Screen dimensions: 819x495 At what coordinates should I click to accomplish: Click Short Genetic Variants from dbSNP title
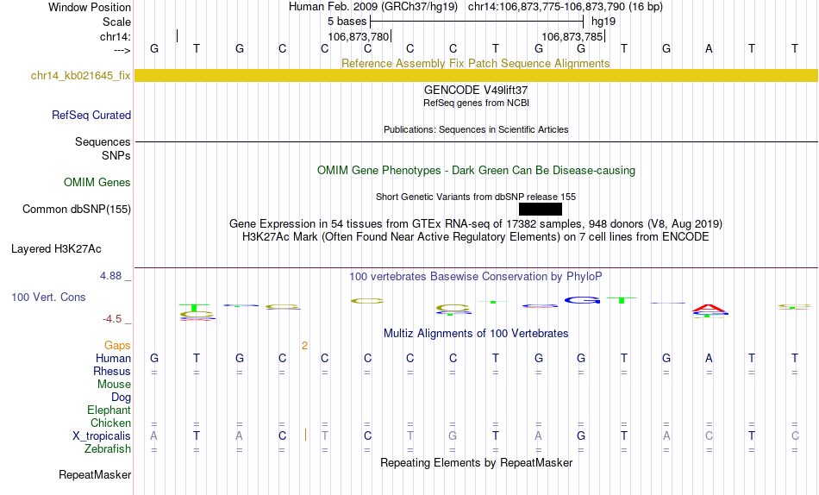pos(476,197)
